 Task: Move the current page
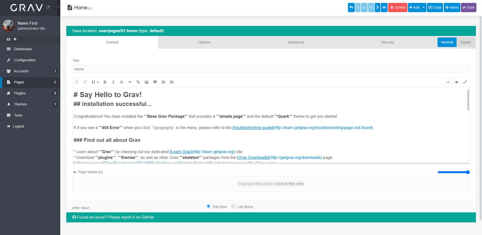pyautogui.click(x=452, y=7)
